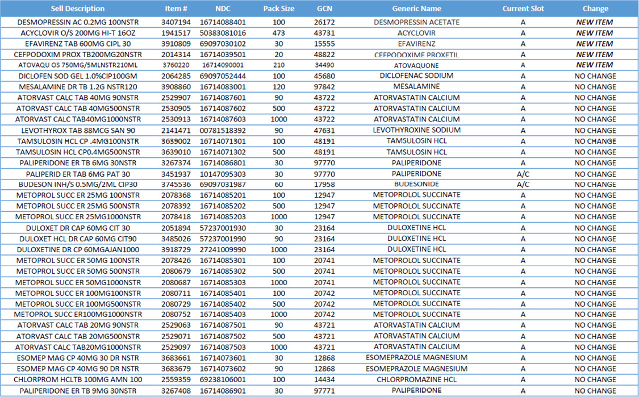Select A/C slot in PALIPERID PAT row
The image size is (639, 397).
pos(523,174)
